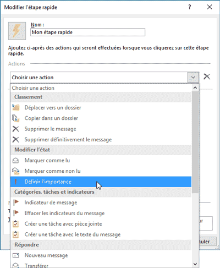
Task: Click 'Catégories, tâches et indicateurs' header
Action: pyautogui.click(x=101, y=192)
